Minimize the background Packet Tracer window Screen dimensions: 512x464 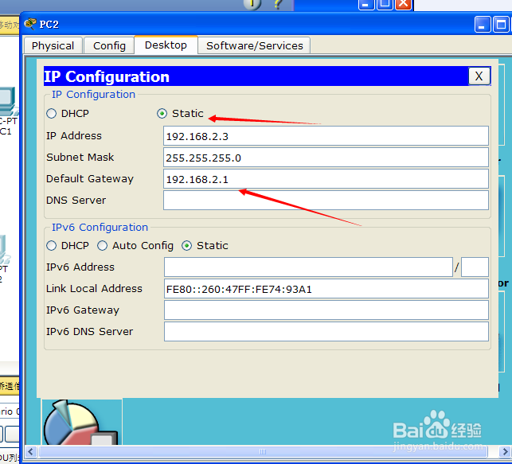coord(366,4)
